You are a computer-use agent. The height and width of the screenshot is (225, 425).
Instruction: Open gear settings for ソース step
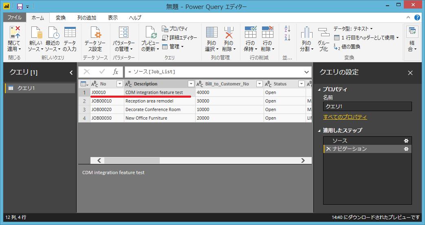406,141
